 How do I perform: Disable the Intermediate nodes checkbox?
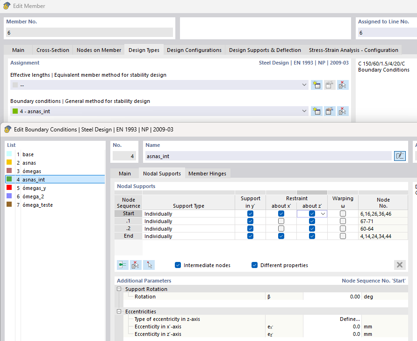(178, 265)
